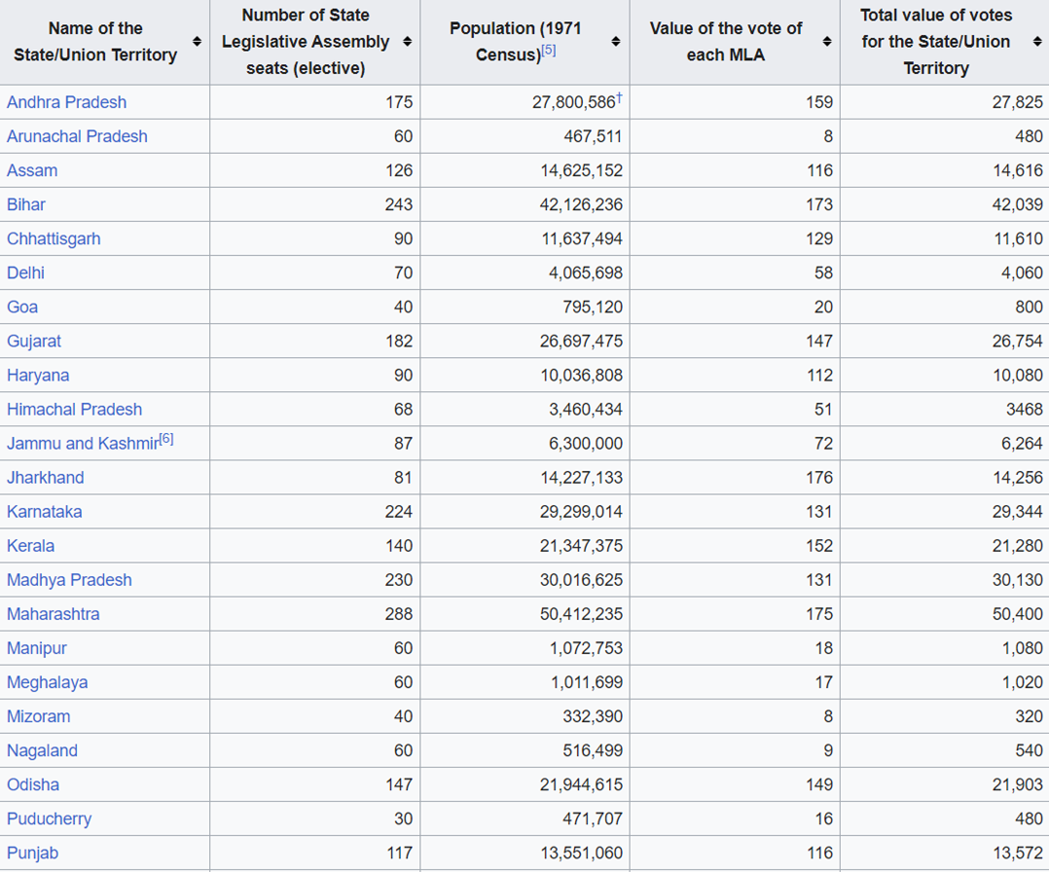1049x872 pixels.
Task: Open the Punjab link
Action: click(x=32, y=854)
